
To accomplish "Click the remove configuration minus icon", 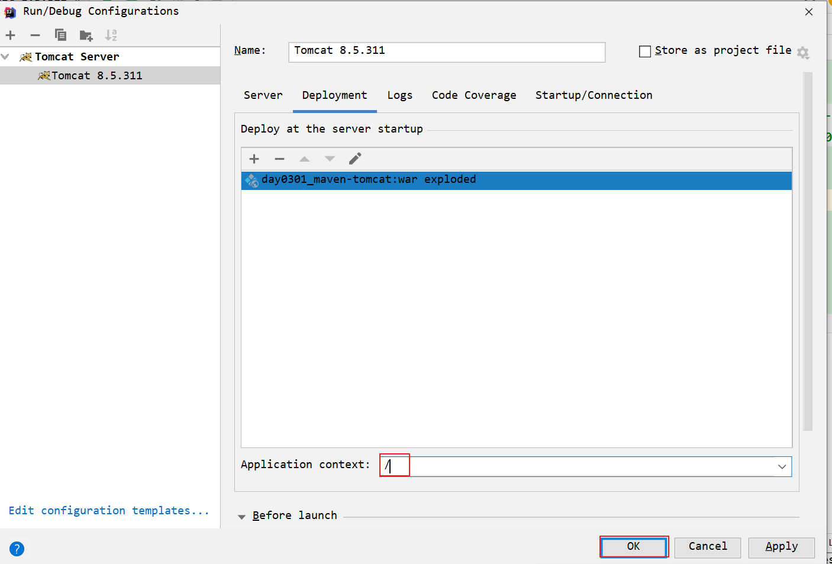I will 36,36.
